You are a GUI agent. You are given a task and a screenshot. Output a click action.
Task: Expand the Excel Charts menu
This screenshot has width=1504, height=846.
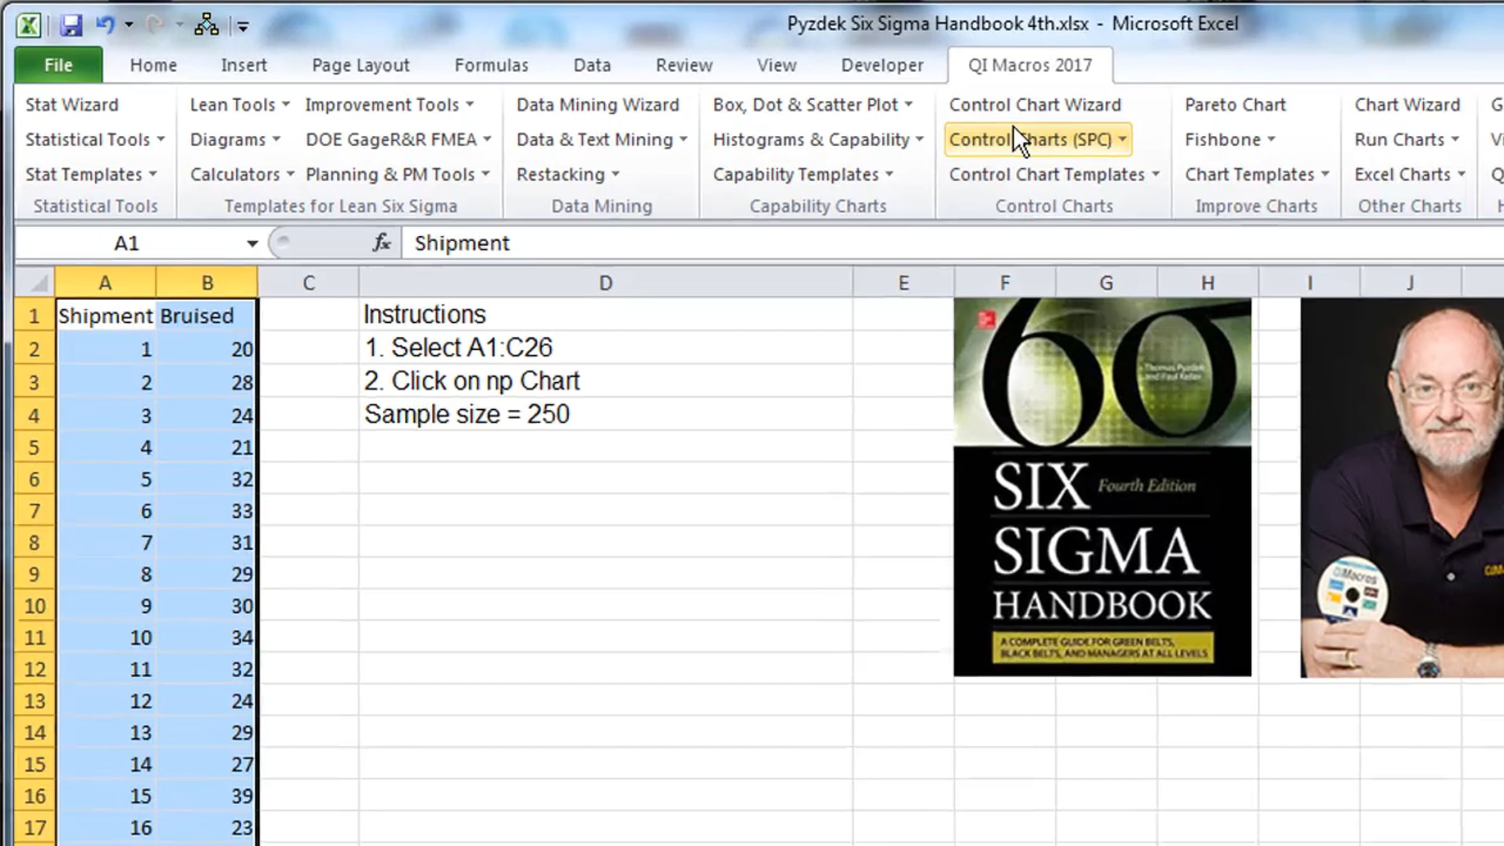click(x=1410, y=174)
